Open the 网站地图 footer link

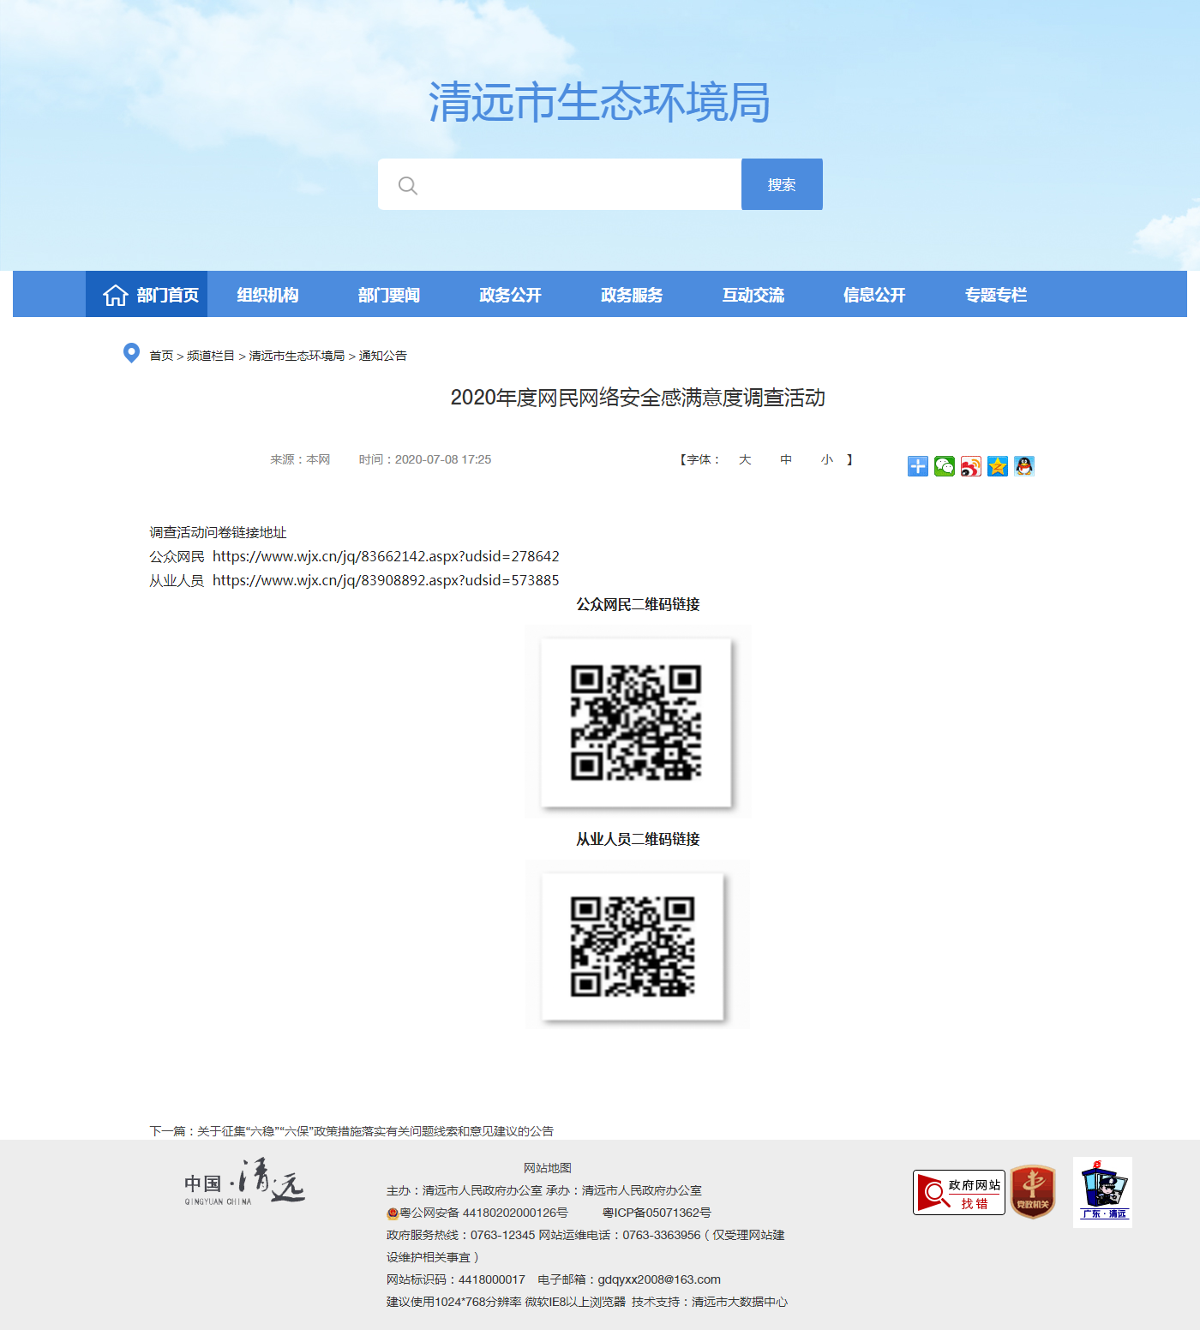tap(548, 1168)
